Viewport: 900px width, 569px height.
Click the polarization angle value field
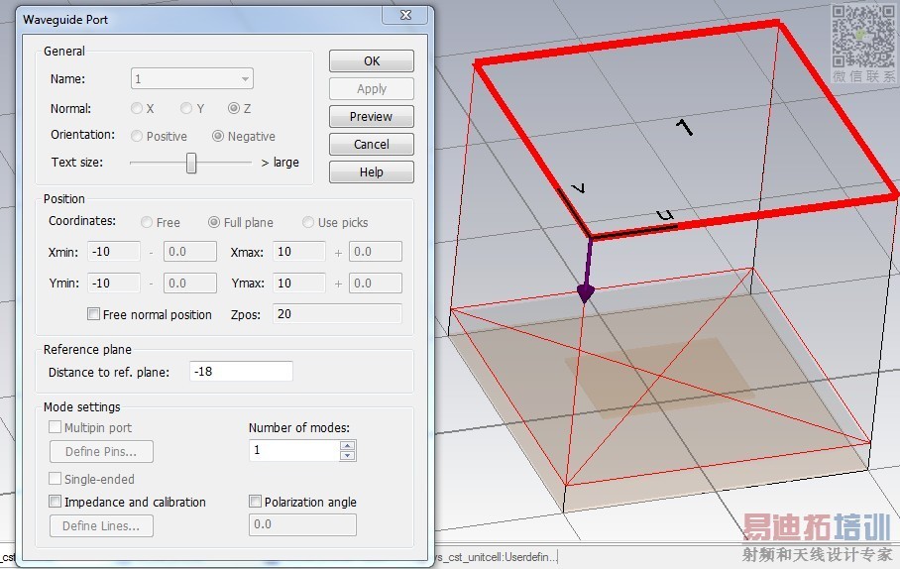[302, 524]
